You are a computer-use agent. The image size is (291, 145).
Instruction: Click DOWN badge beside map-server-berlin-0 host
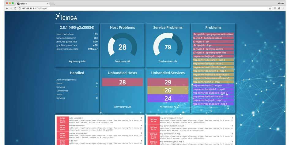coord(62,128)
